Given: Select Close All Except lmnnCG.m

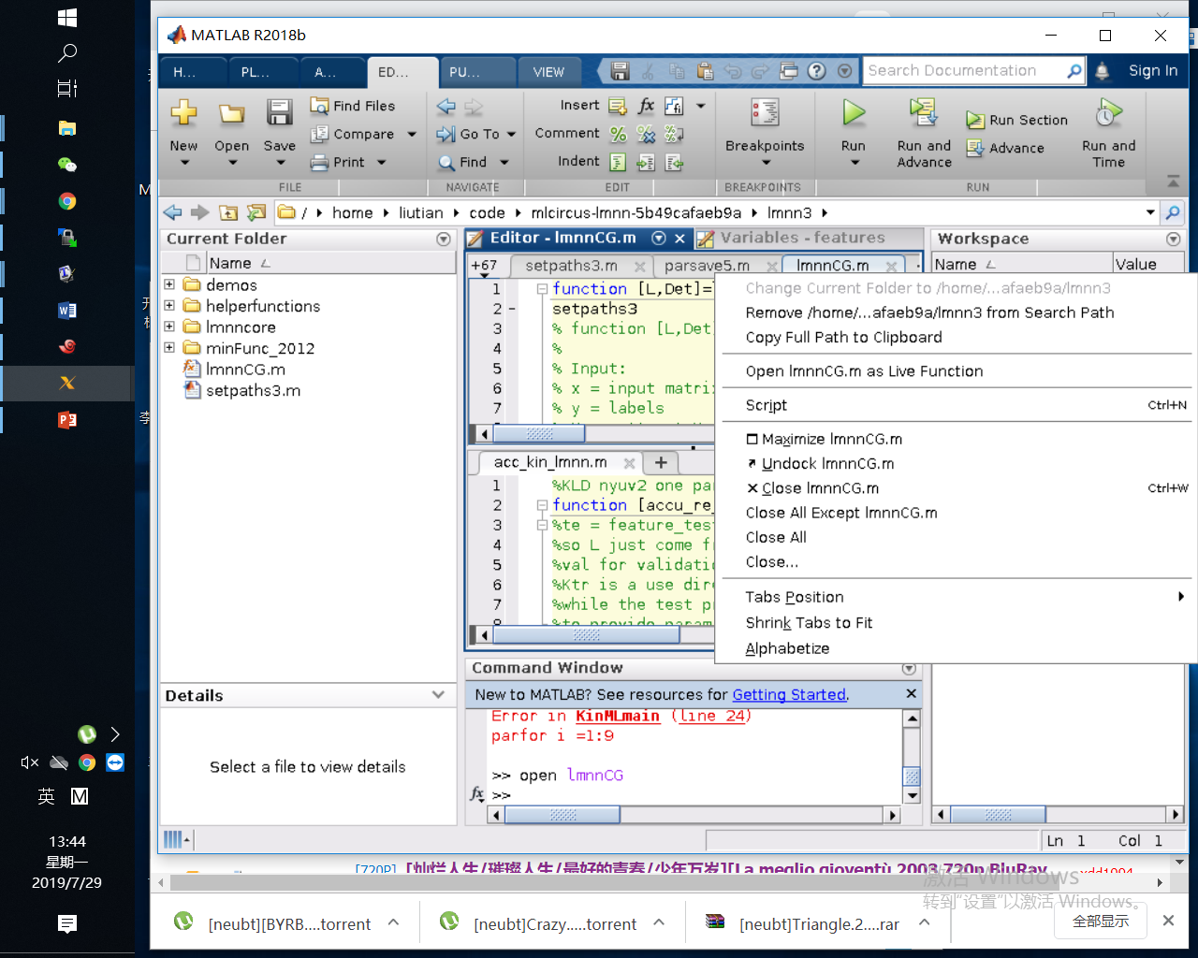Looking at the screenshot, I should click(x=841, y=513).
